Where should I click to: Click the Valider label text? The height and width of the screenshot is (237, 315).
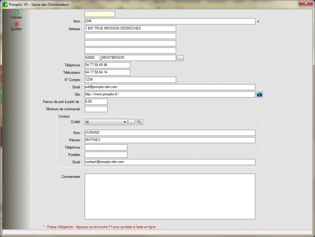click(17, 17)
